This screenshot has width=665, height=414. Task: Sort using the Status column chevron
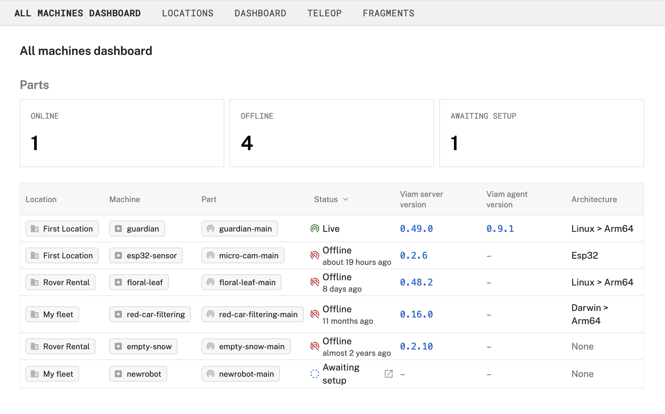[x=346, y=199]
